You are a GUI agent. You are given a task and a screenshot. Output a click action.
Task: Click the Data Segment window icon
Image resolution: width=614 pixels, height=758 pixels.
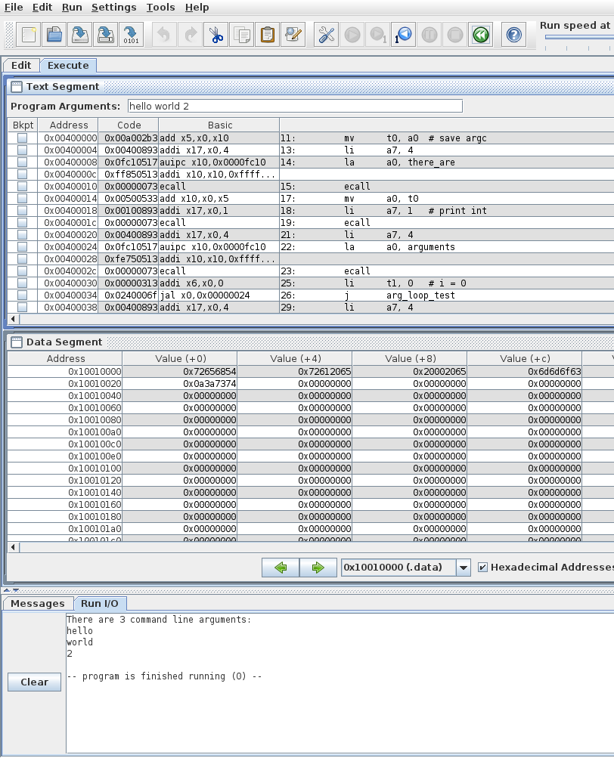pos(17,342)
